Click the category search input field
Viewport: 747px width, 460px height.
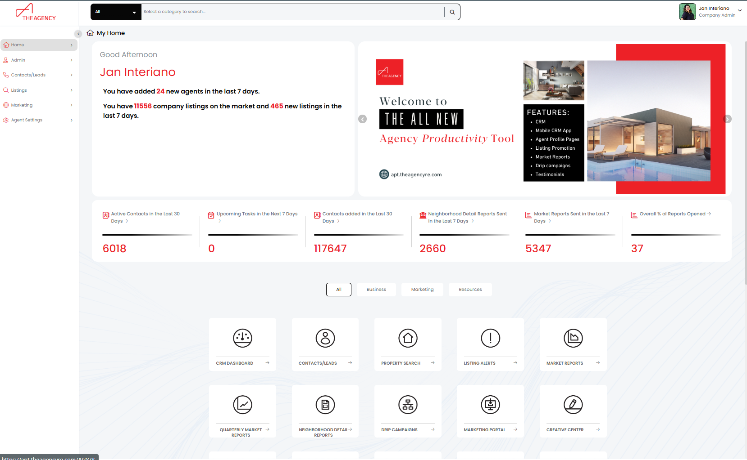pos(293,12)
